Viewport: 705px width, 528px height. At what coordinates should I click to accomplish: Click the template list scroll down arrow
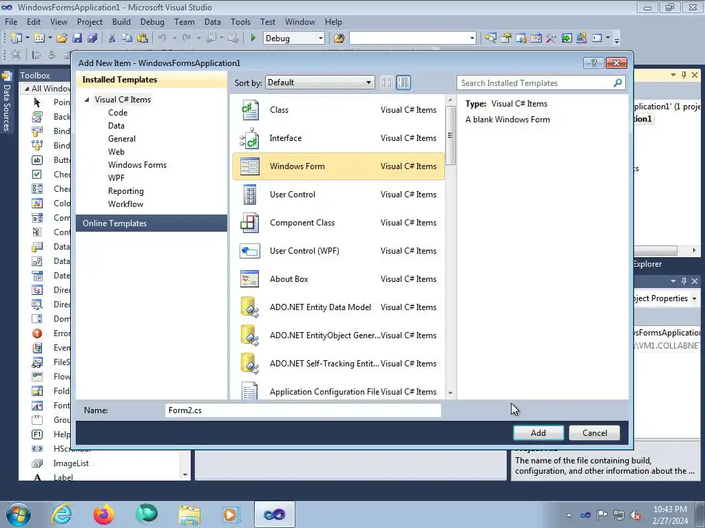pyautogui.click(x=450, y=393)
